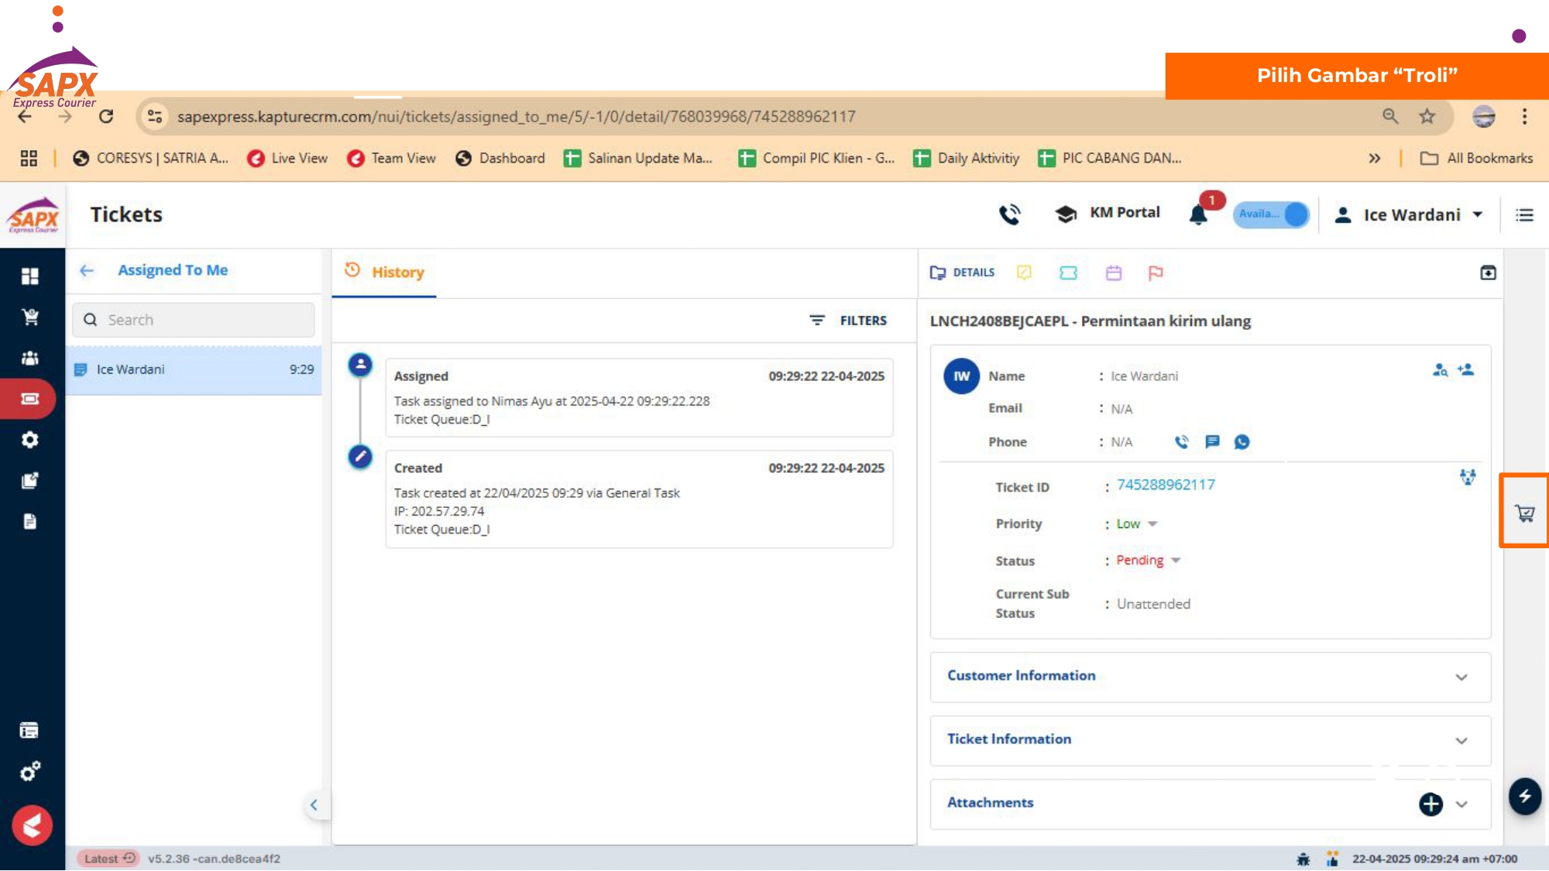Open the purple calendar icon in details toolbar
Screen dimensions: 1549x871
(1114, 273)
